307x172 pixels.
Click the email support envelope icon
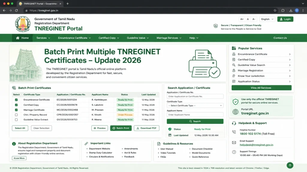[234, 142]
